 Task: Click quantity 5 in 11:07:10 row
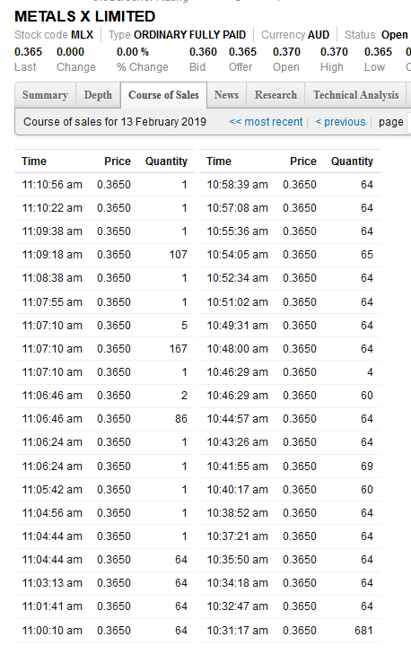(184, 326)
